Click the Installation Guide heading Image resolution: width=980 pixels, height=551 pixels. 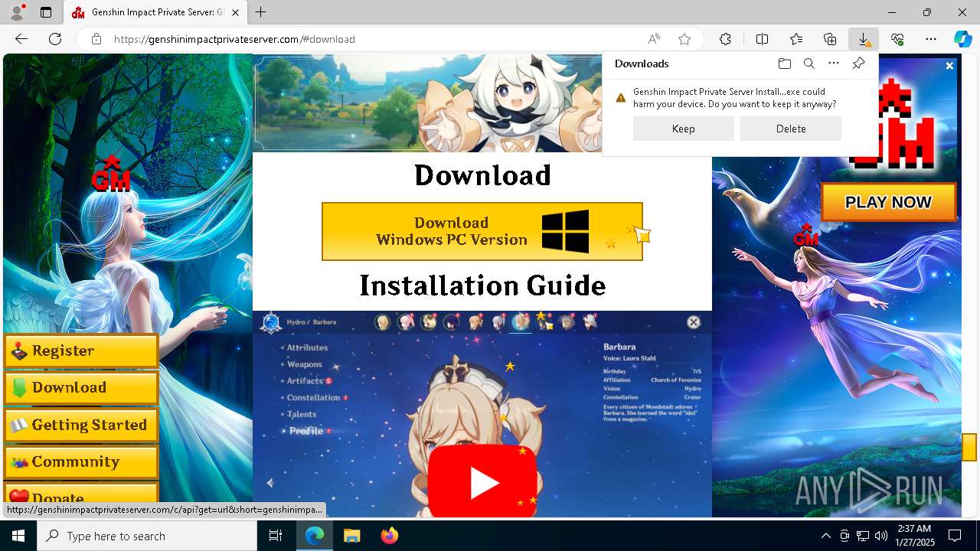point(482,285)
